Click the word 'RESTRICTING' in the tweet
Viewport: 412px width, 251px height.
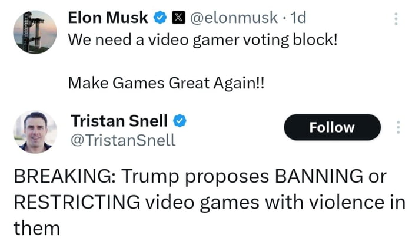point(77,202)
